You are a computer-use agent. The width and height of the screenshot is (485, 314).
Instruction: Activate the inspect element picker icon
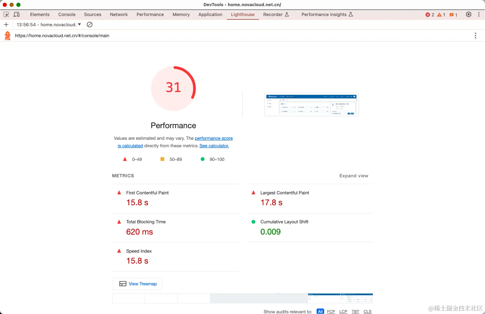point(6,14)
